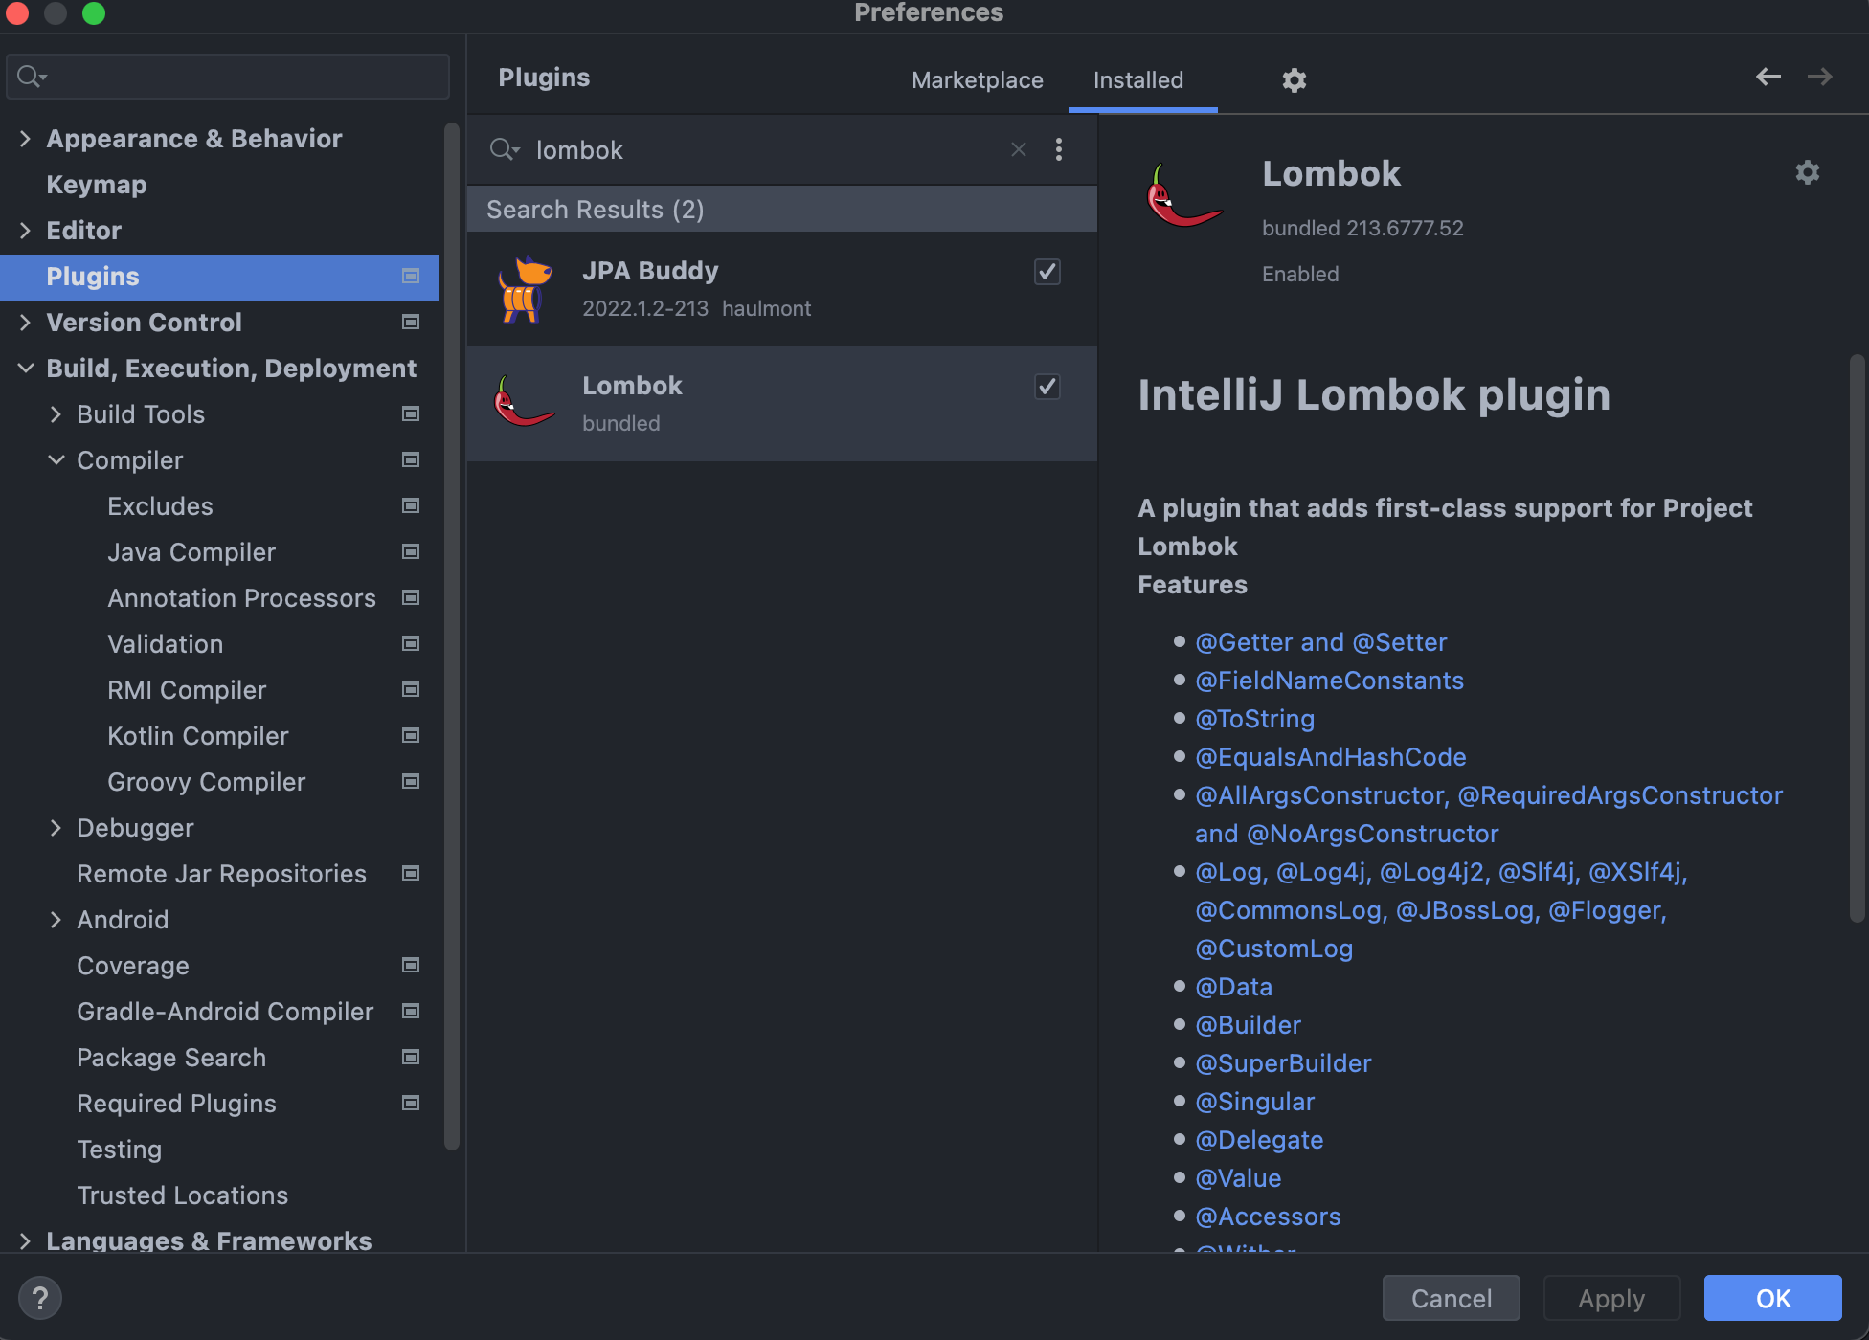
Task: Expand the Build Tools node
Action: pyautogui.click(x=56, y=414)
